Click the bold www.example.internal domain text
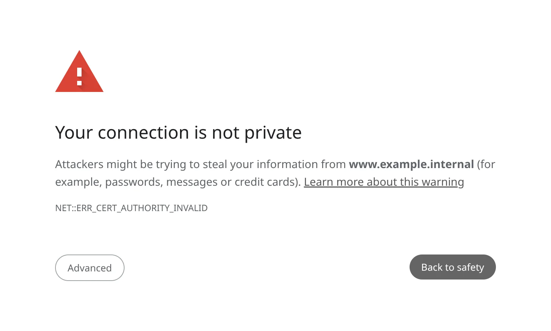This screenshot has width=551, height=331. click(411, 164)
